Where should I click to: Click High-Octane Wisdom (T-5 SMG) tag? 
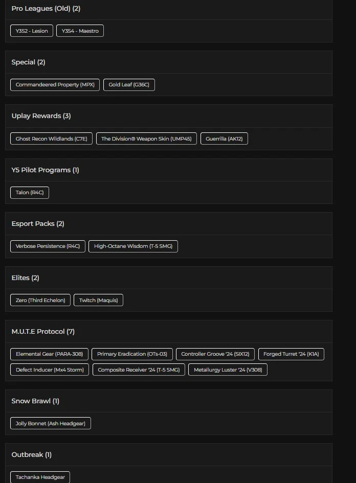[x=133, y=246]
